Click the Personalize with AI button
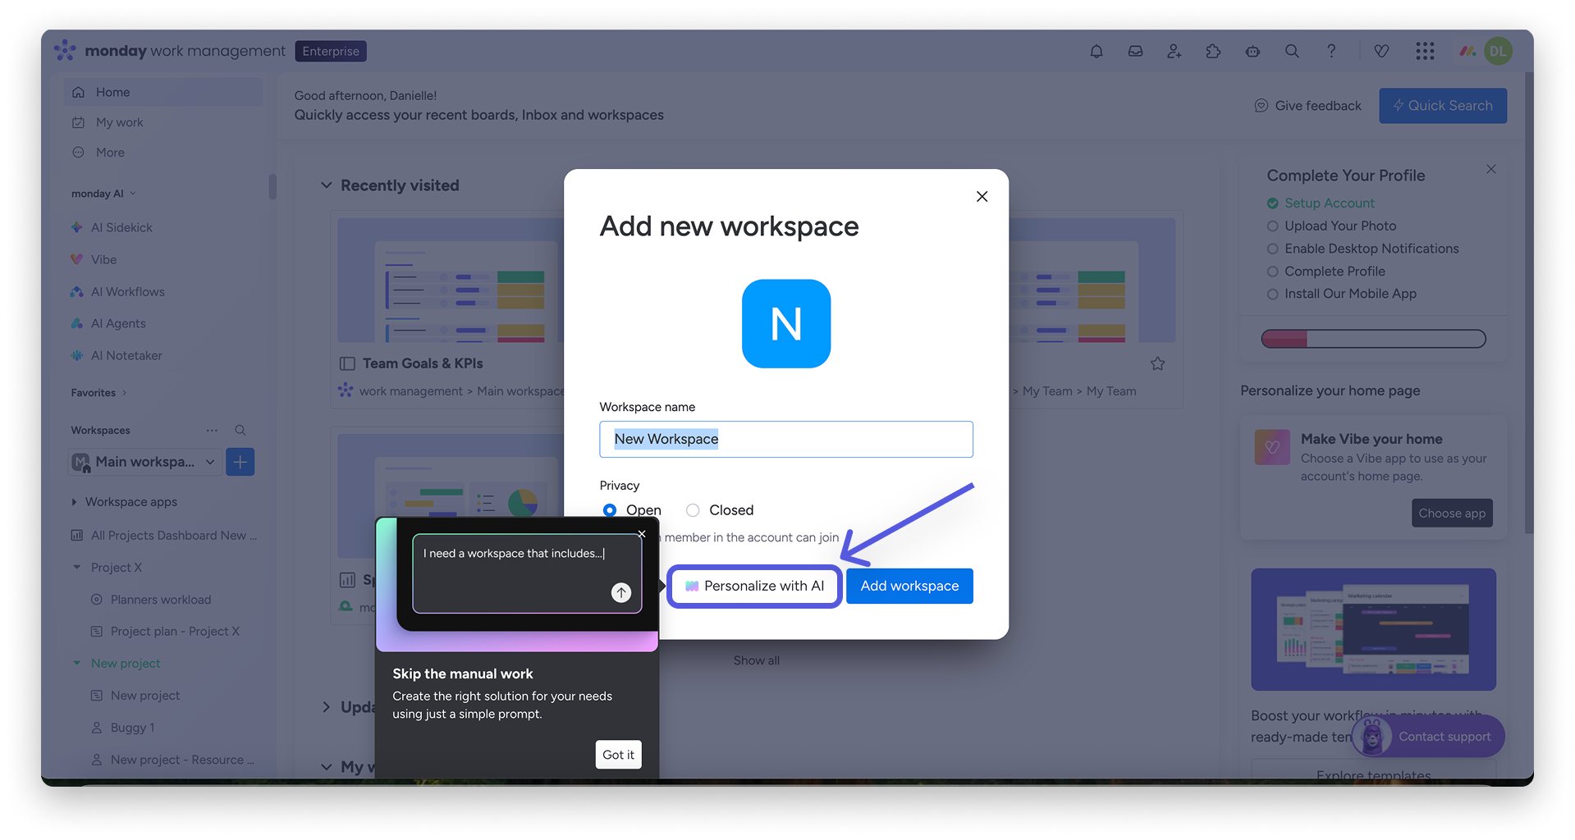Image resolution: width=1575 pixels, height=840 pixels. 754,586
